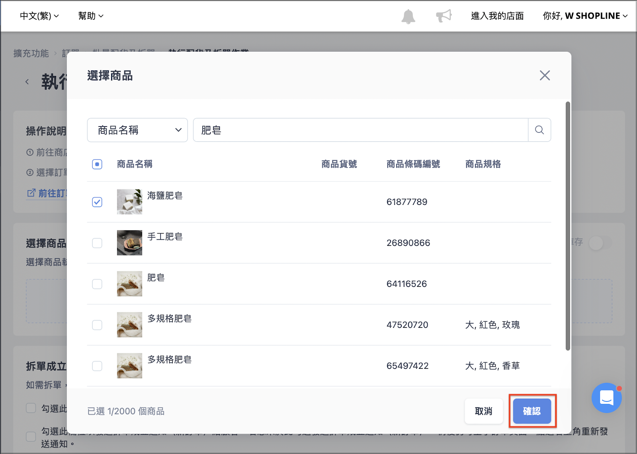637x454 pixels.
Task: Expand the 幫助 help menu
Action: click(91, 16)
